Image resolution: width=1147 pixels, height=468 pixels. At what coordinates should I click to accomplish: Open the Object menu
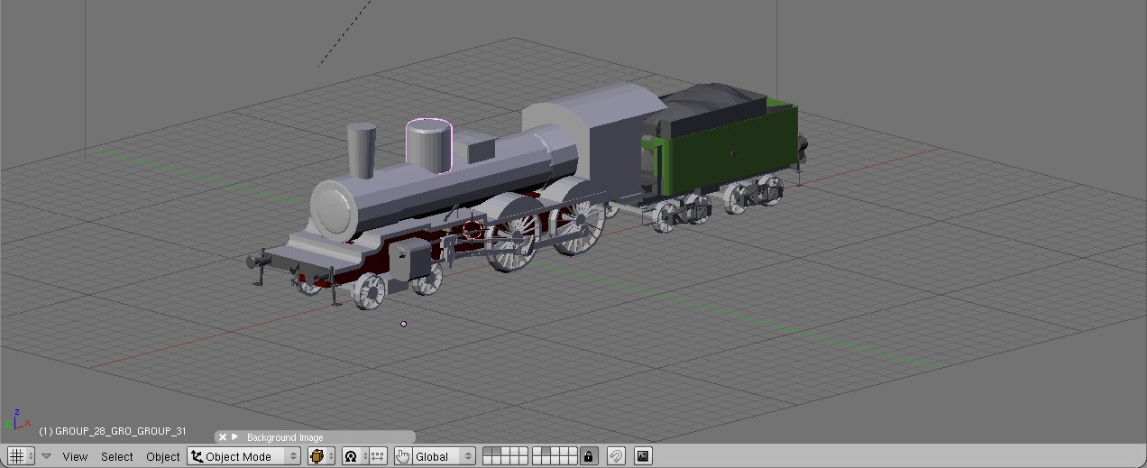pos(163,456)
